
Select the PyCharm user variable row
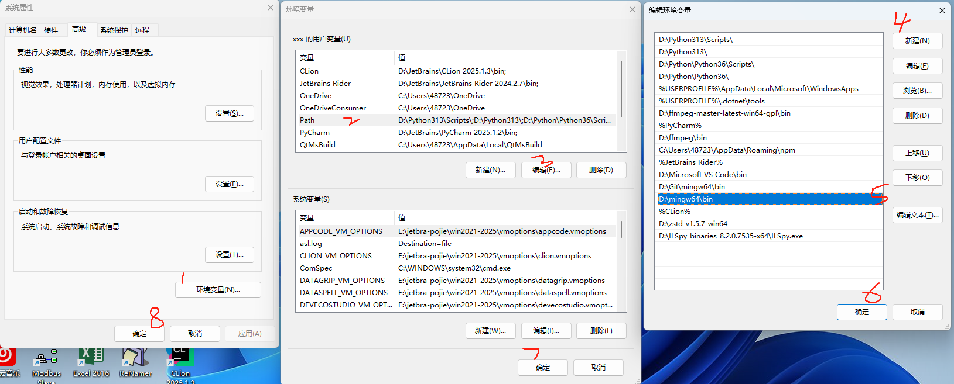(x=456, y=133)
